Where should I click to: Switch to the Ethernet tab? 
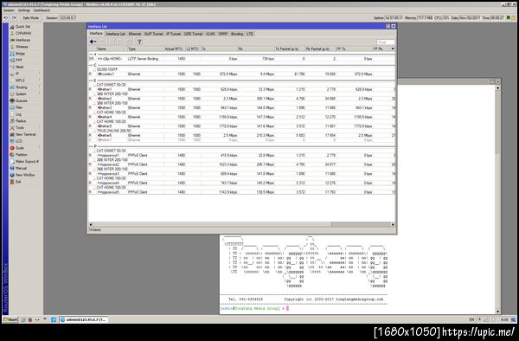point(135,34)
